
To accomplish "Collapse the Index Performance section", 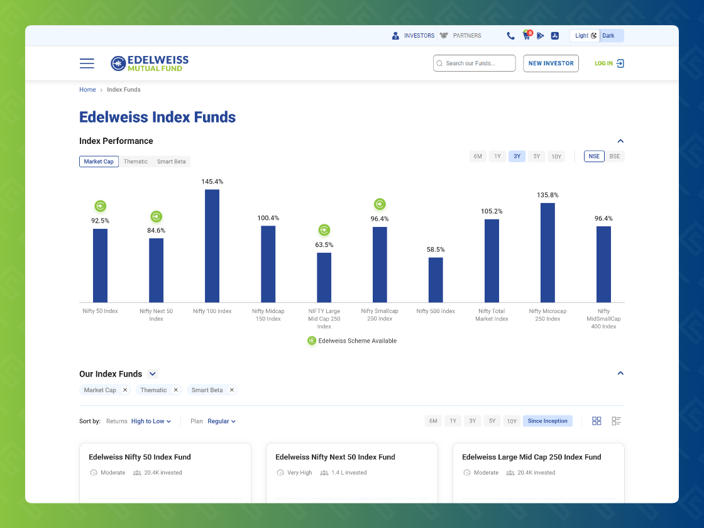I will (620, 141).
